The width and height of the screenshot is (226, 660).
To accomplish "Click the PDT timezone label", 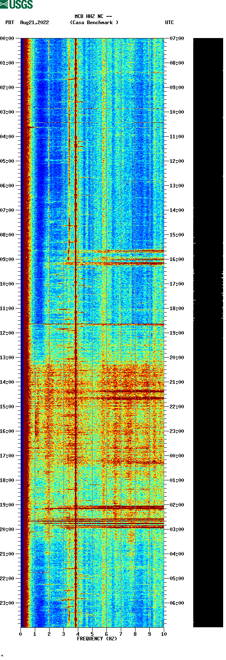I will click(9, 23).
